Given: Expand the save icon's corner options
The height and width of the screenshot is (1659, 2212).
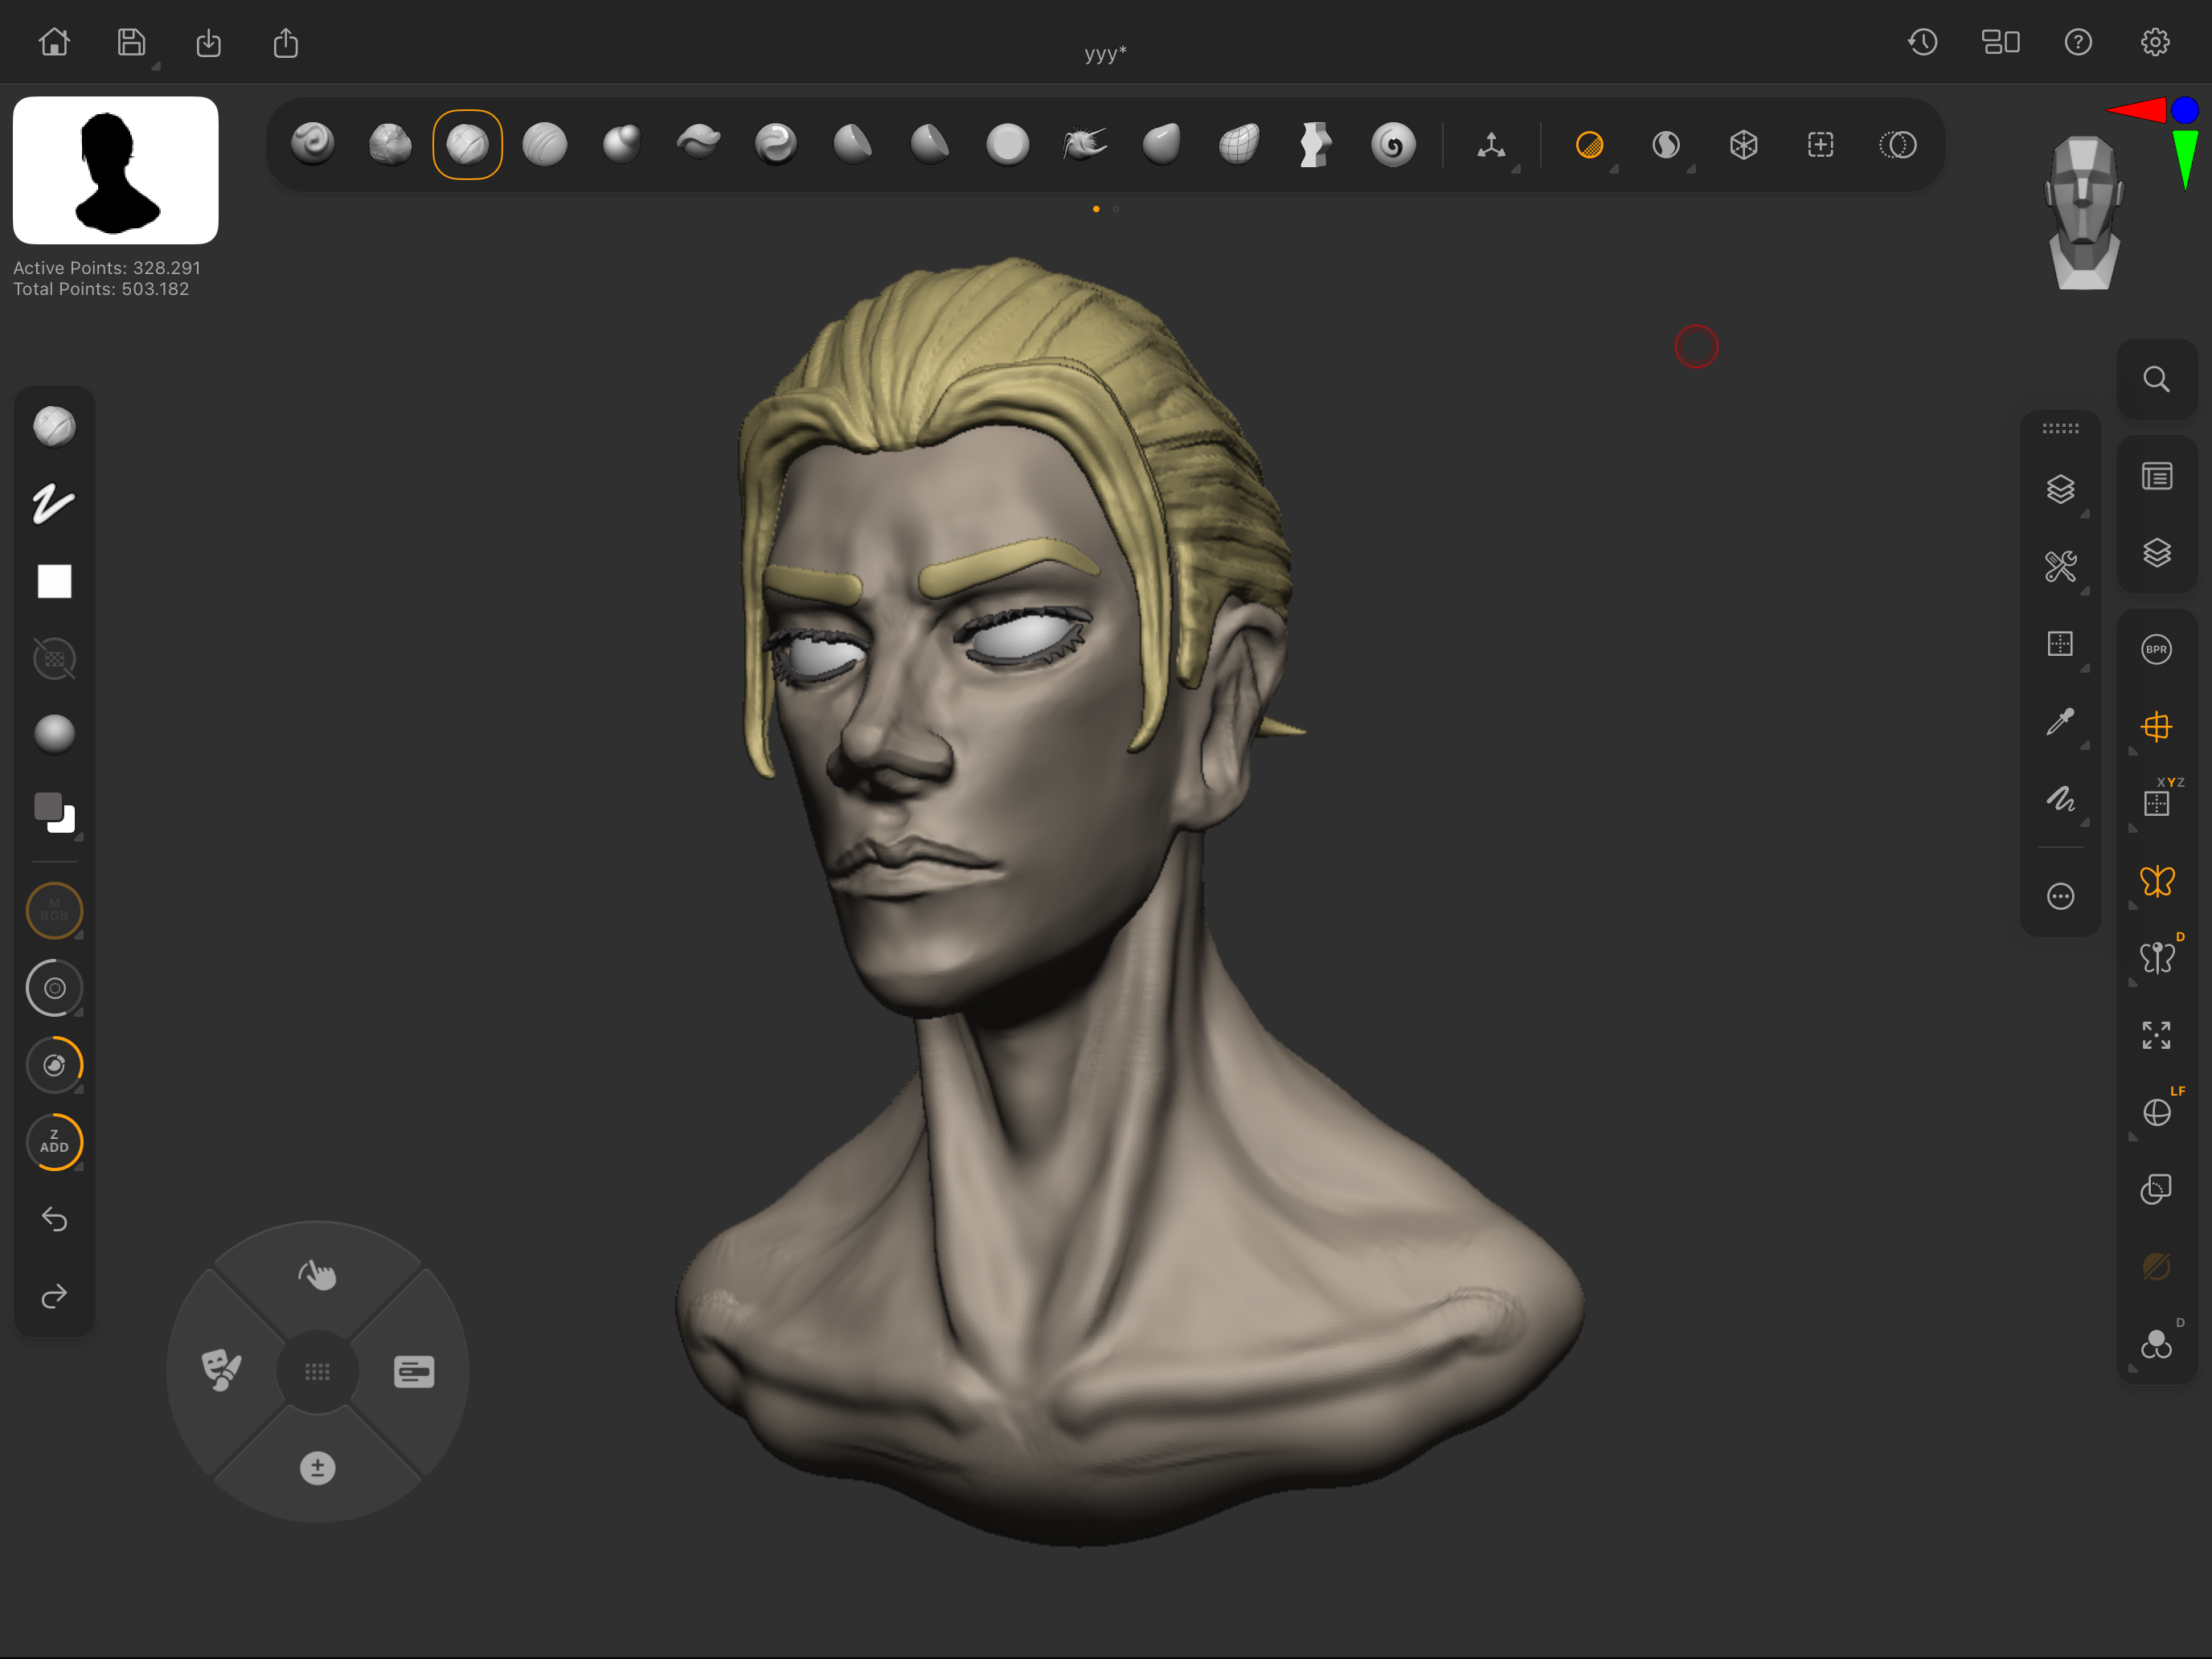Looking at the screenshot, I should [155, 66].
